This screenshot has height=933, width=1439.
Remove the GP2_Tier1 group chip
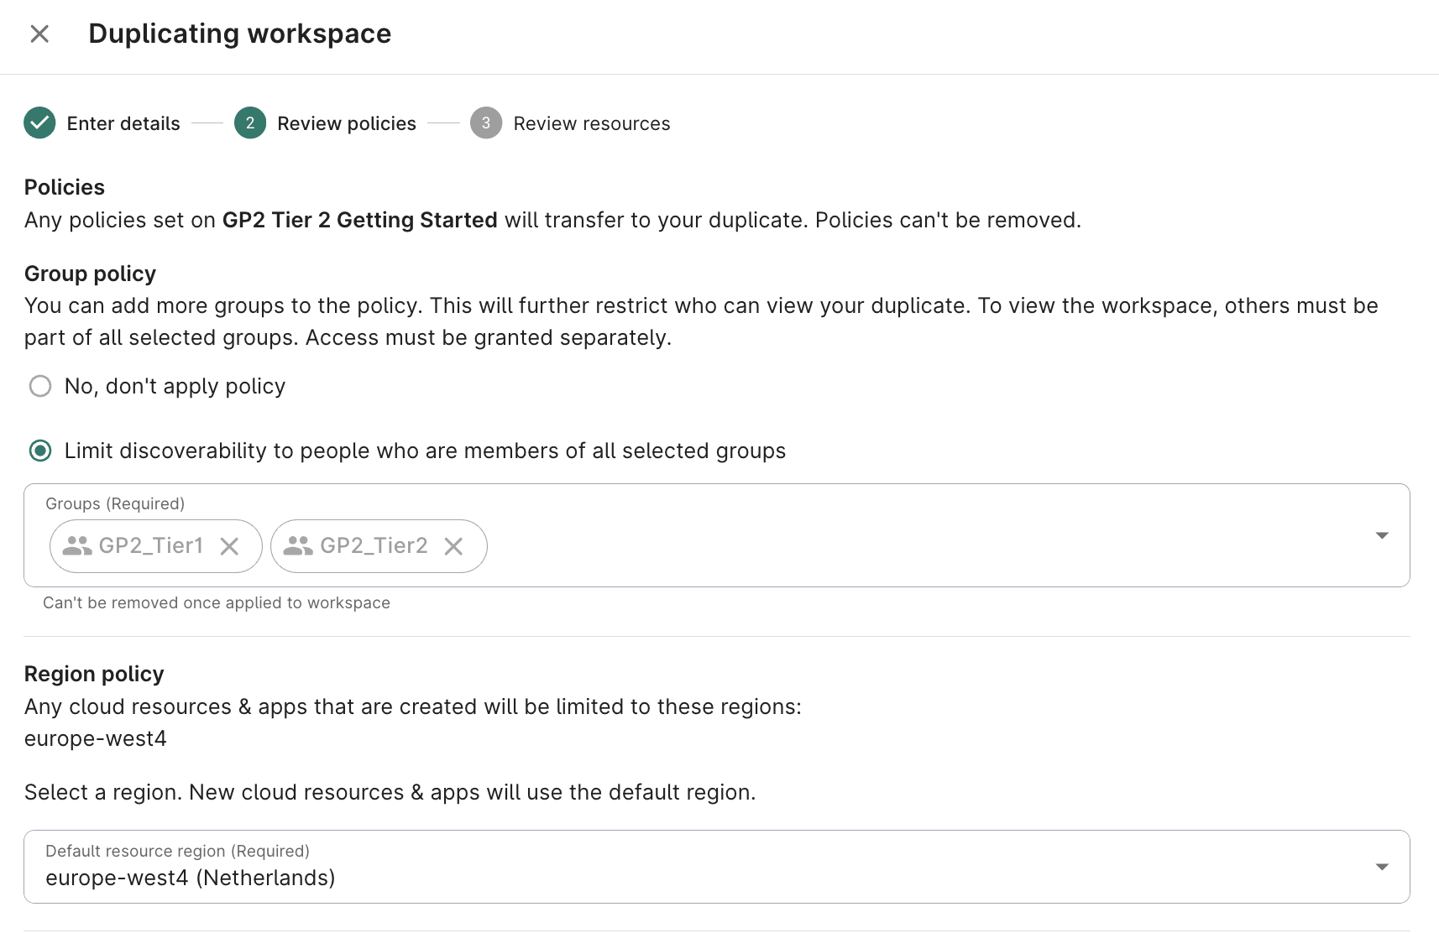[x=229, y=546]
